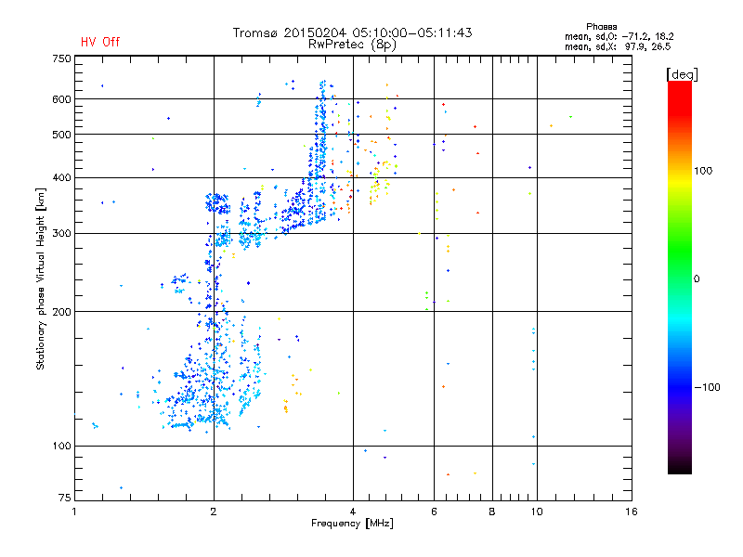Click frequency axis label 8

492,512
